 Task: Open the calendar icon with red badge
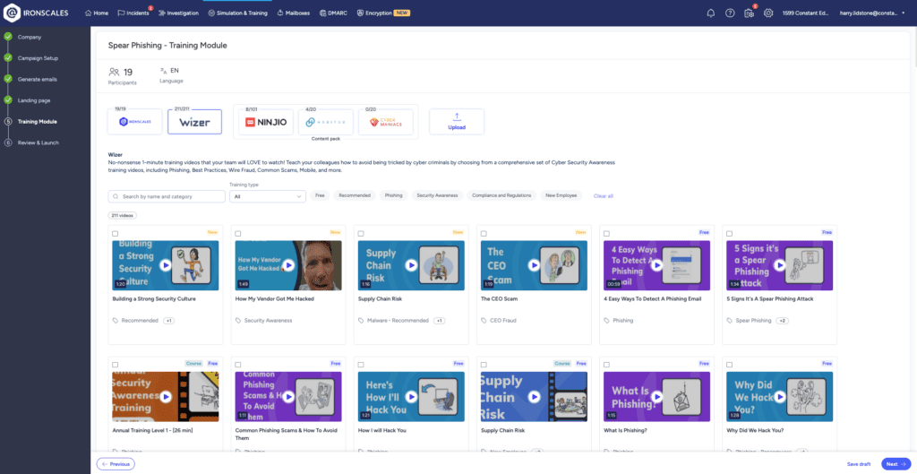(x=750, y=13)
